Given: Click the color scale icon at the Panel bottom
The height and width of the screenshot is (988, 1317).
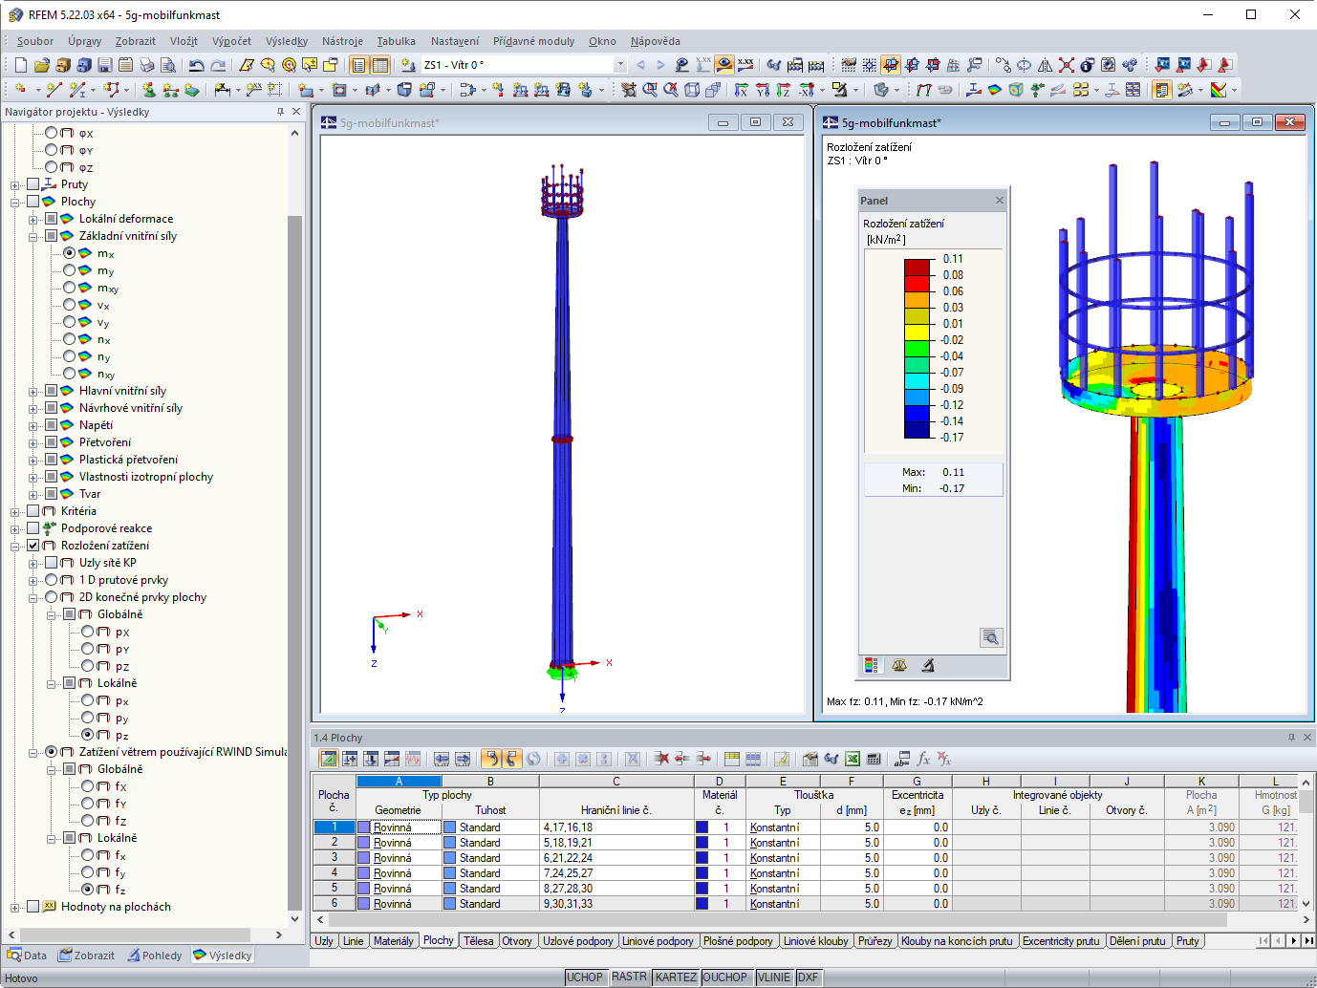Looking at the screenshot, I should pos(871,665).
